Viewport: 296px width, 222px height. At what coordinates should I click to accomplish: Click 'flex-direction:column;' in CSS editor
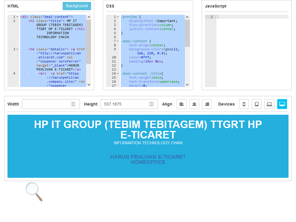pyautogui.click(x=151, y=25)
